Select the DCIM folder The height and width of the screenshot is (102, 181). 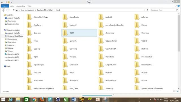tap(79, 33)
